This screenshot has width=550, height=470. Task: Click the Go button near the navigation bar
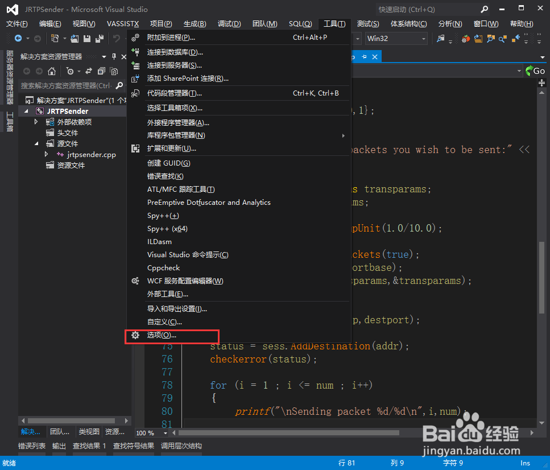[535, 71]
